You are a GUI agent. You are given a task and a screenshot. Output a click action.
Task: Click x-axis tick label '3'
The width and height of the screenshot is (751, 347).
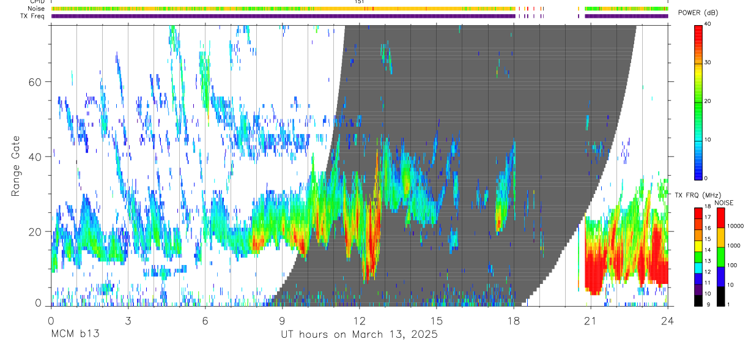coord(128,320)
